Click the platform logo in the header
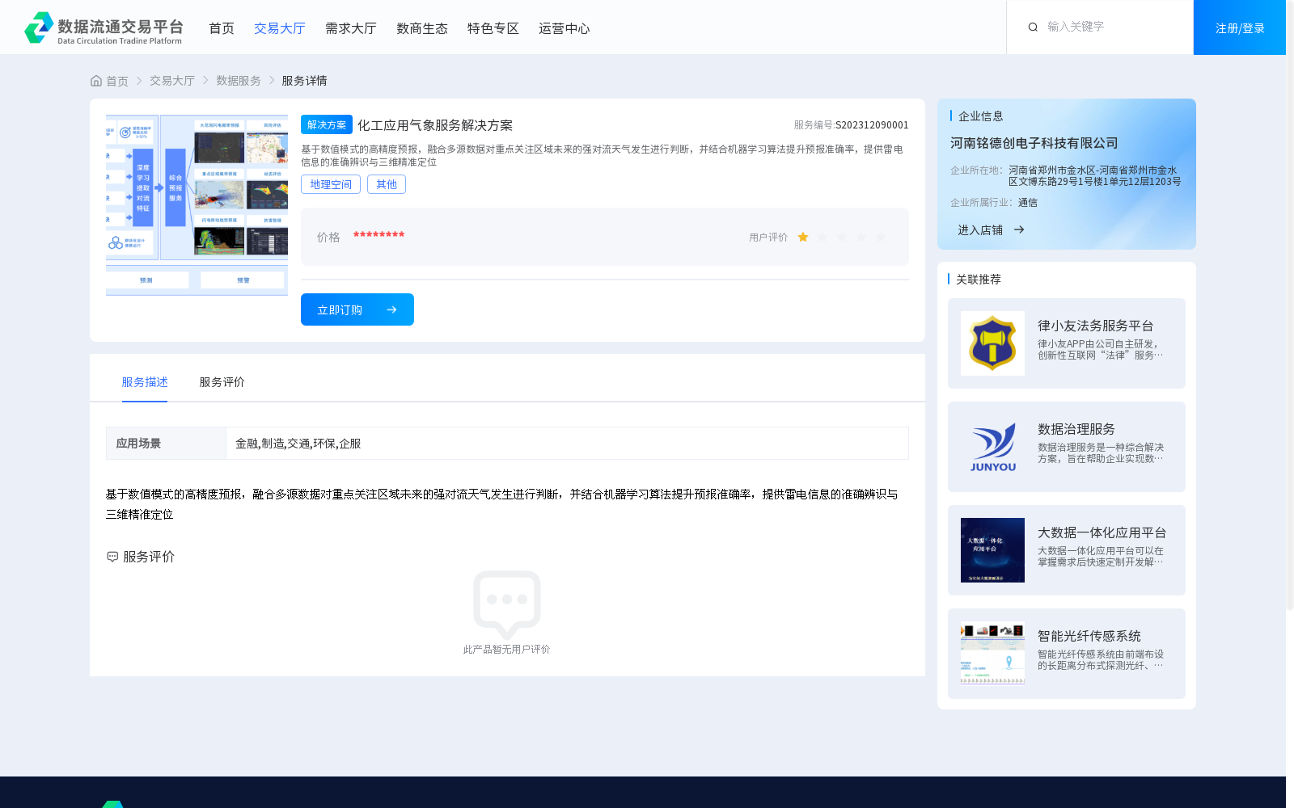This screenshot has height=808, width=1294. (104, 27)
